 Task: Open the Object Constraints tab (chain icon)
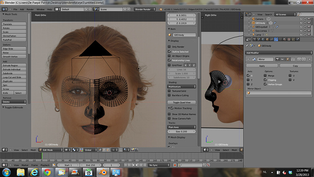[272, 39]
